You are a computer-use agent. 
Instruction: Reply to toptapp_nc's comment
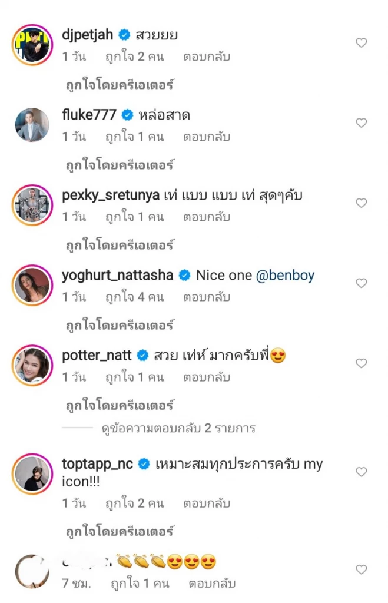206,503
